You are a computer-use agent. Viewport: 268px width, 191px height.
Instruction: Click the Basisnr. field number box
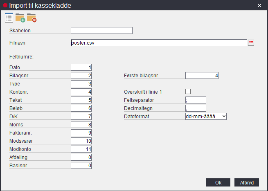click(81, 166)
